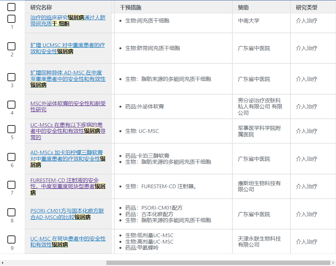This screenshot has width=336, height=266.
Task: Check the box next to row 9
Action: [x=11, y=240]
